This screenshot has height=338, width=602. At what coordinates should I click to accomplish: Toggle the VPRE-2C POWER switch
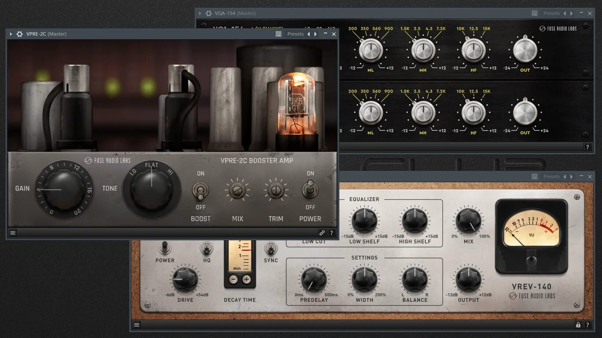(x=310, y=190)
